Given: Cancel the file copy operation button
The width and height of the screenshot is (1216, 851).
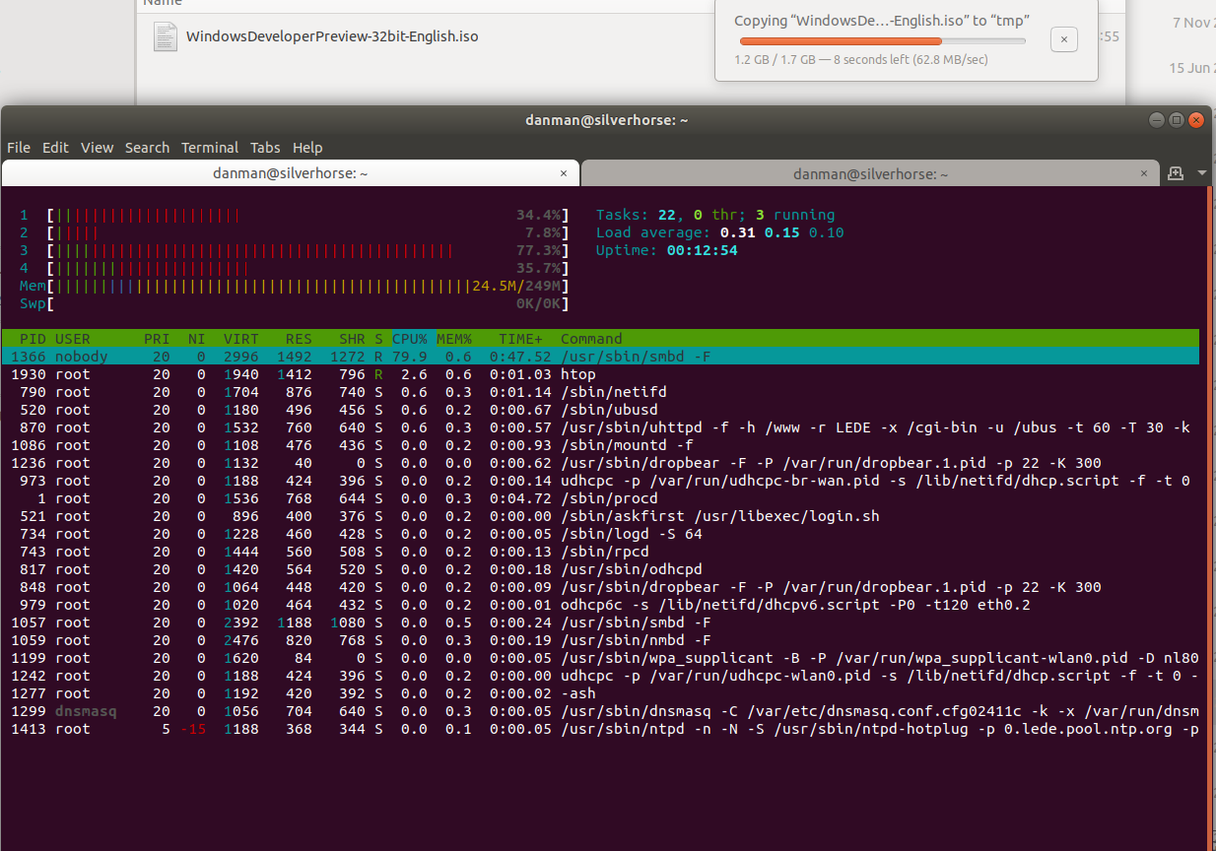Looking at the screenshot, I should (1063, 39).
